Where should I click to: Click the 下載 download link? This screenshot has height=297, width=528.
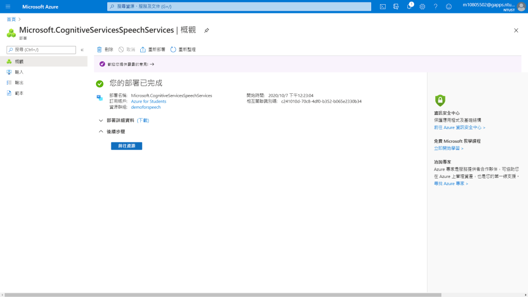pos(143,120)
